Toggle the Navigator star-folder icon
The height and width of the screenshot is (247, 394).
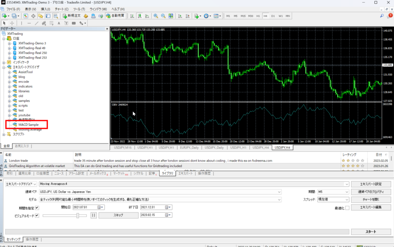point(40,16)
